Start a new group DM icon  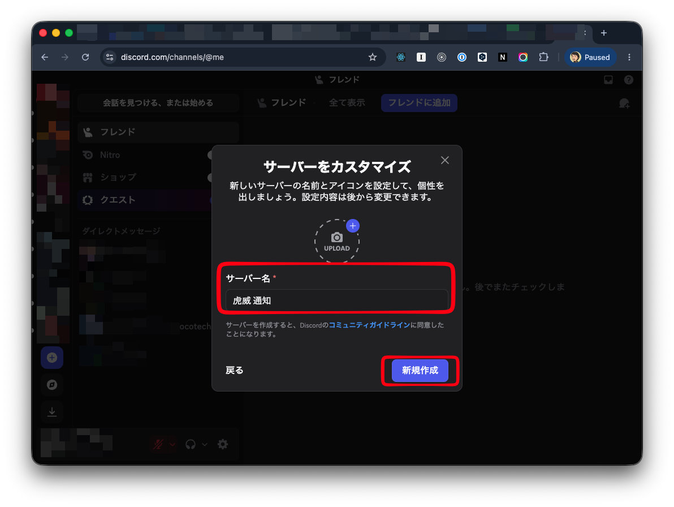[x=624, y=103]
